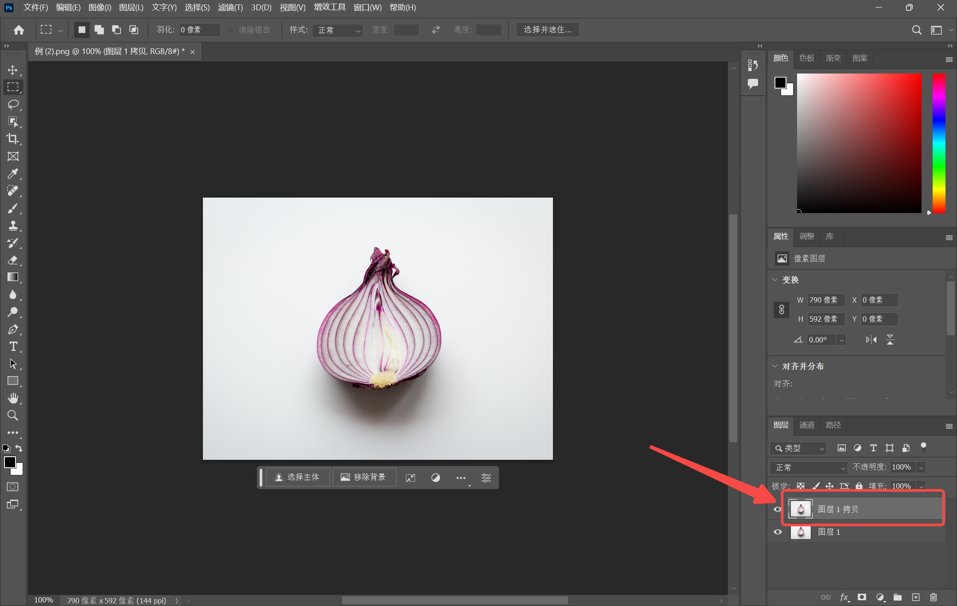Open the layer blend mode dropdown
957x606 pixels.
coord(808,467)
